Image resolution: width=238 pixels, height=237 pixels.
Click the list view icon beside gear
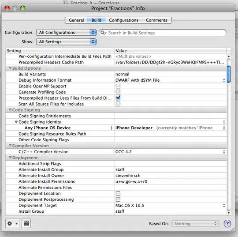tap(26, 223)
